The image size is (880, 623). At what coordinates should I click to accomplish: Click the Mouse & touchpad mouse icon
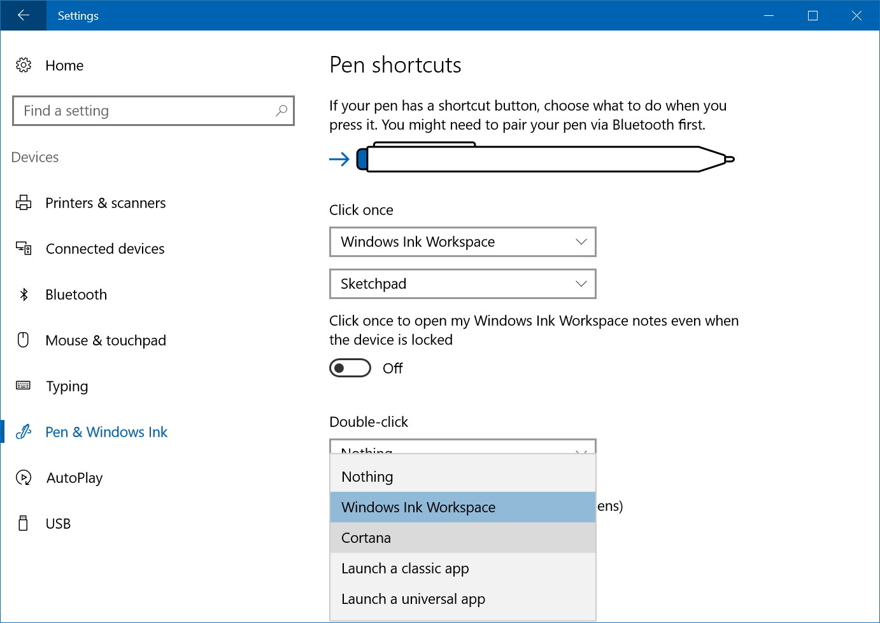[24, 340]
